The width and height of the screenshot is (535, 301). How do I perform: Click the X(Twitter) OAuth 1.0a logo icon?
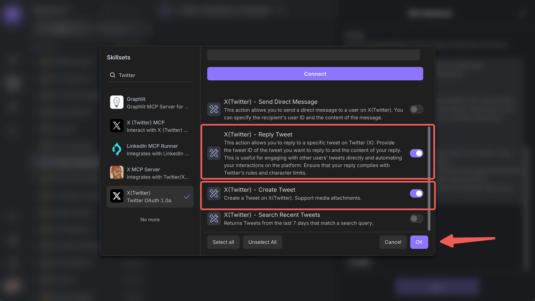point(117,196)
